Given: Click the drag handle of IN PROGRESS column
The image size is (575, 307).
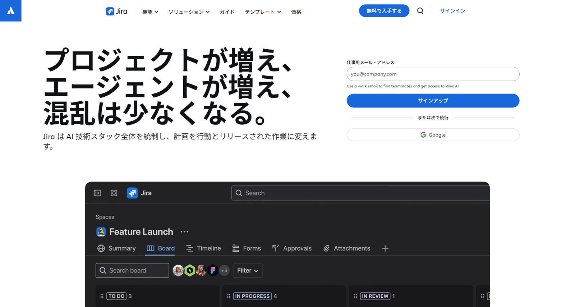Looking at the screenshot, I should click(x=229, y=296).
